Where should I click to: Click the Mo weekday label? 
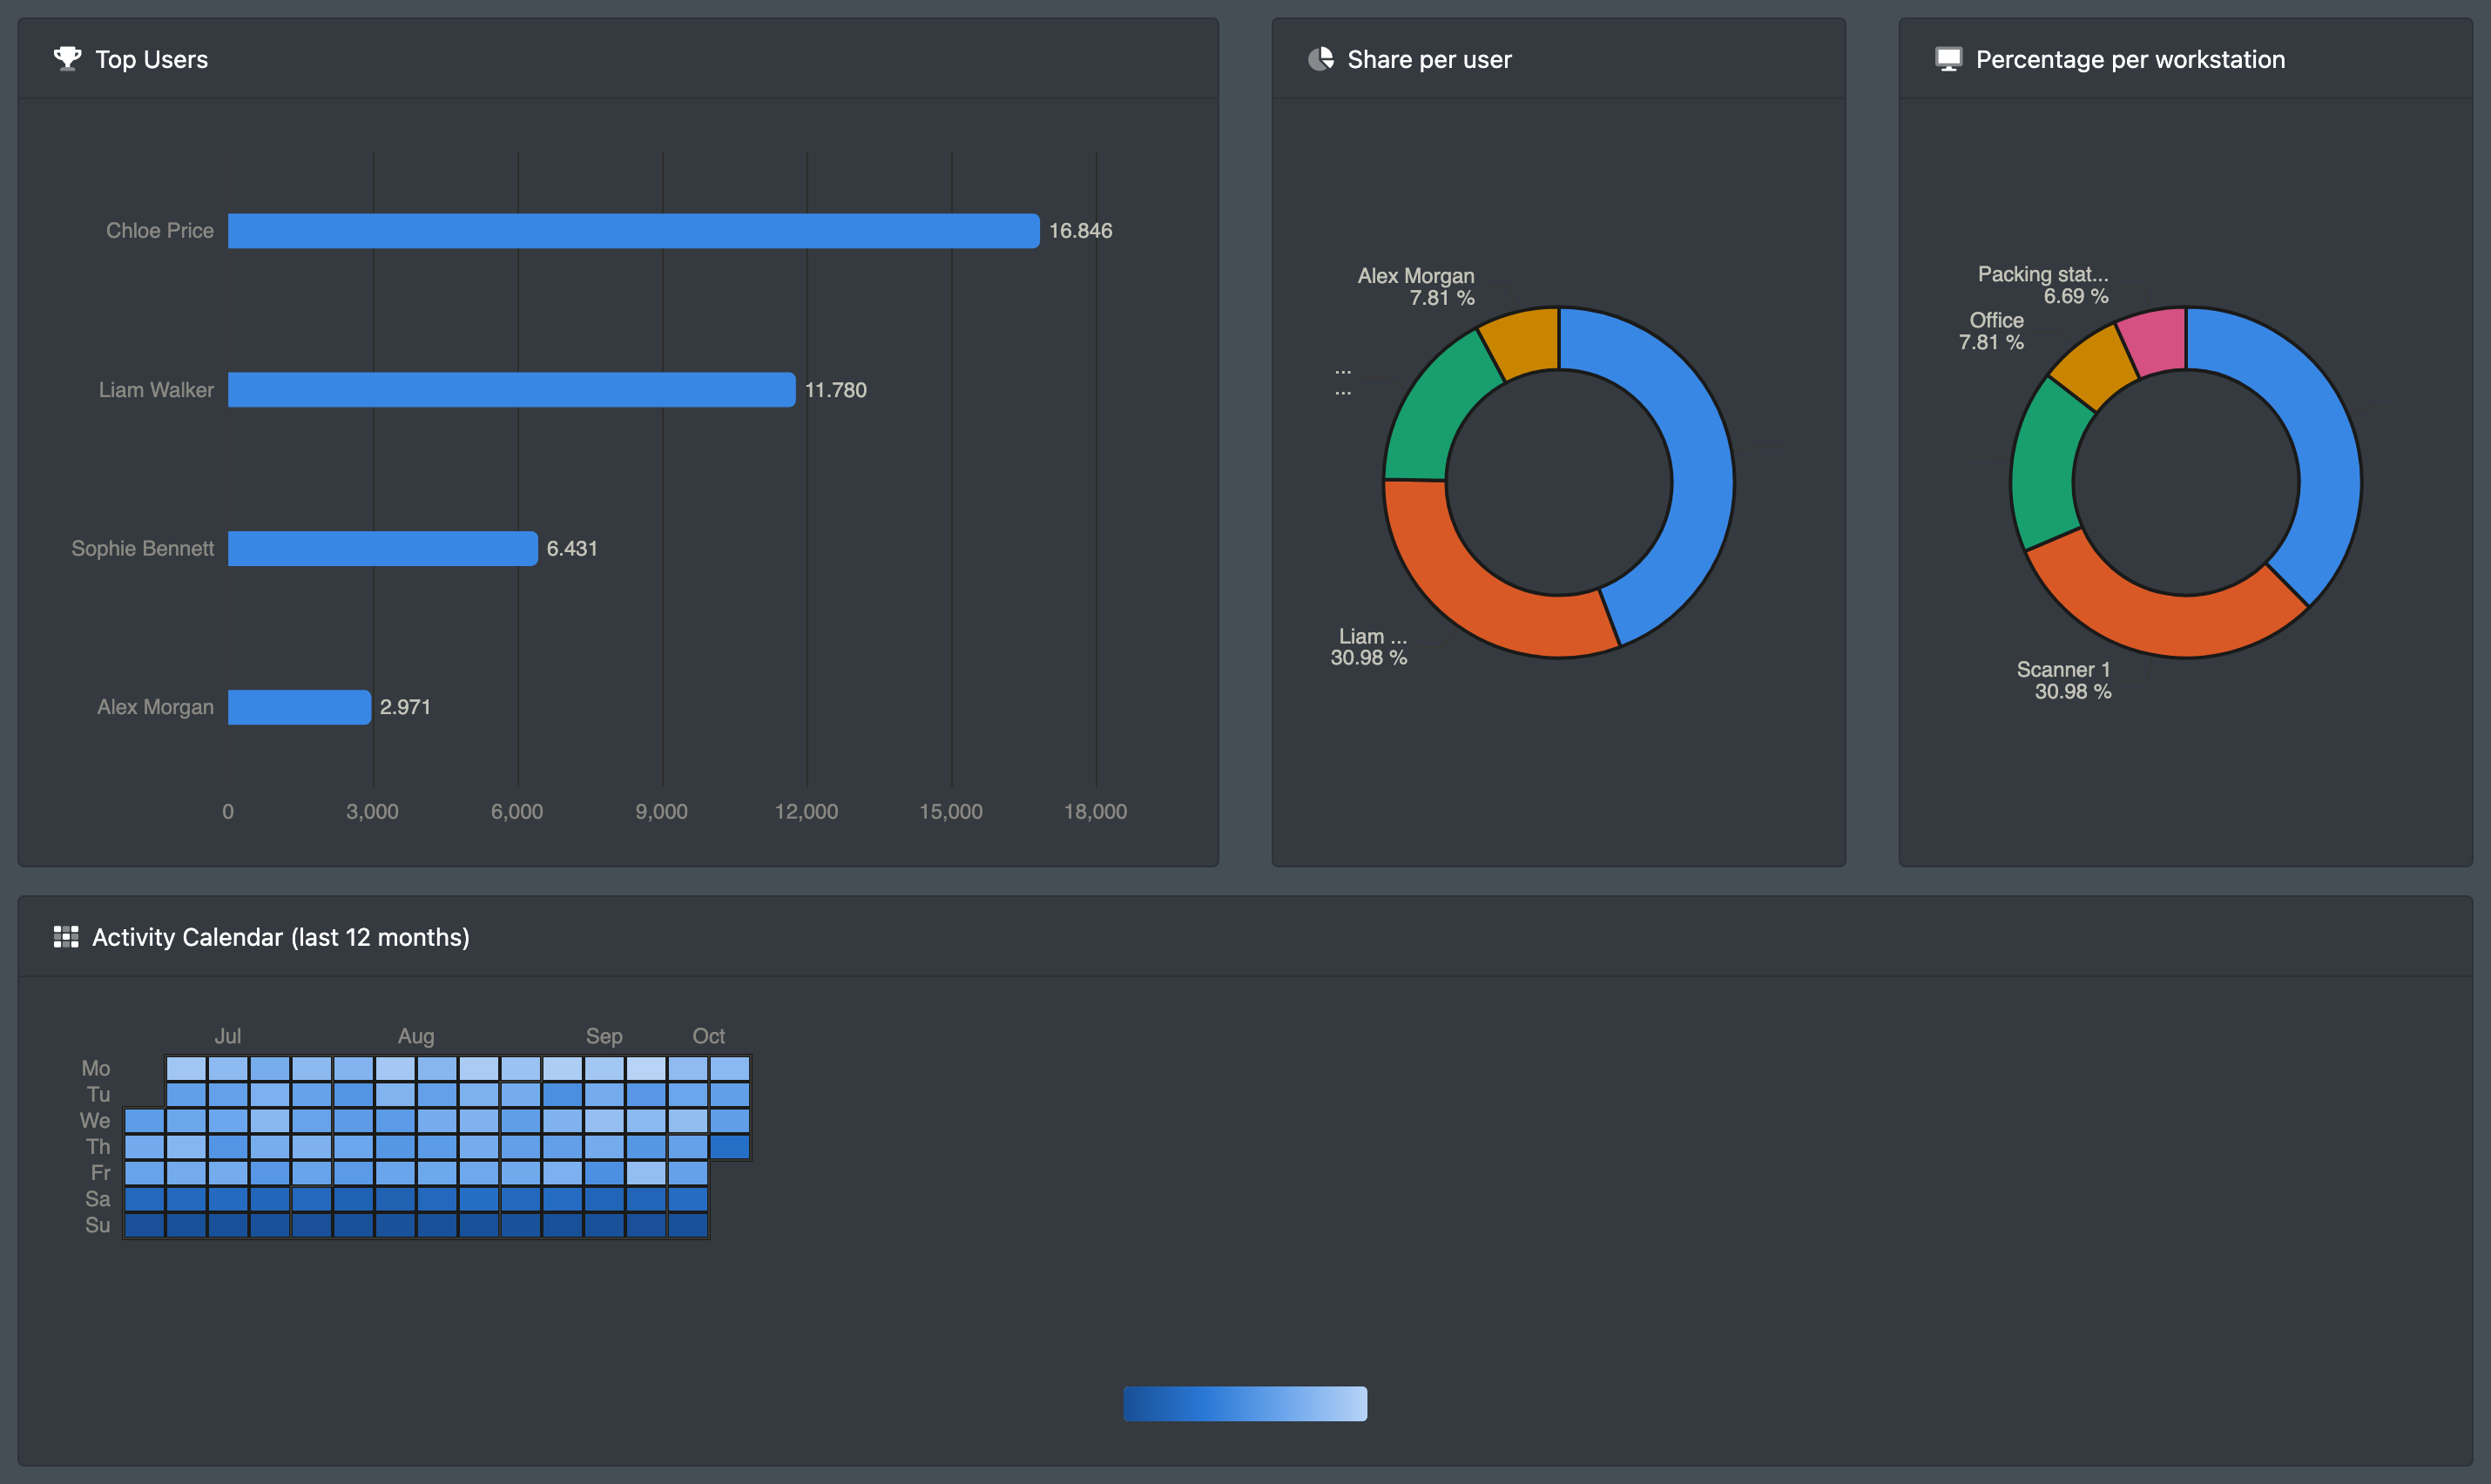click(96, 1068)
